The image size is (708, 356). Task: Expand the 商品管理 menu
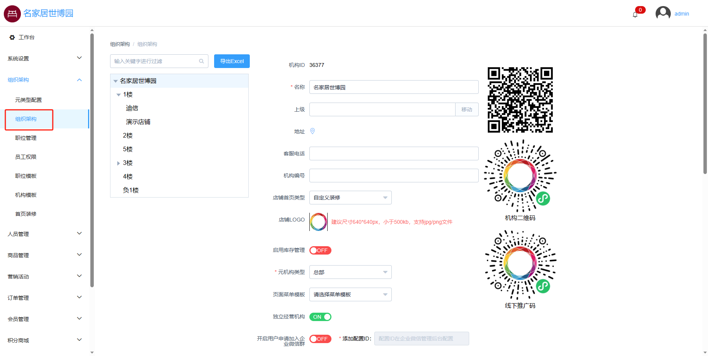[45, 255]
